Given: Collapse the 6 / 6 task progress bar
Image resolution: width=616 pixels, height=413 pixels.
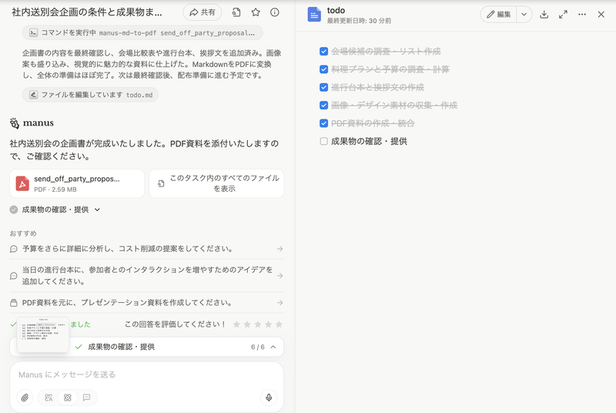Looking at the screenshot, I should pyautogui.click(x=273, y=348).
